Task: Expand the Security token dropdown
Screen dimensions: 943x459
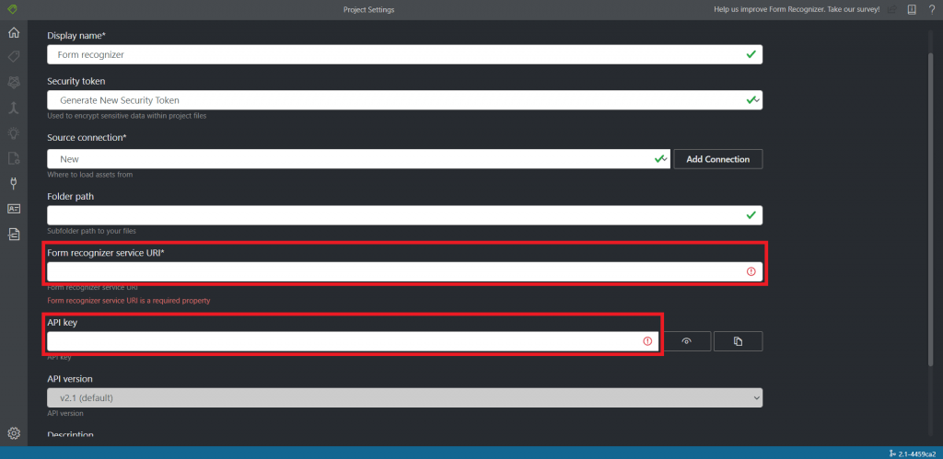Action: pos(404,99)
